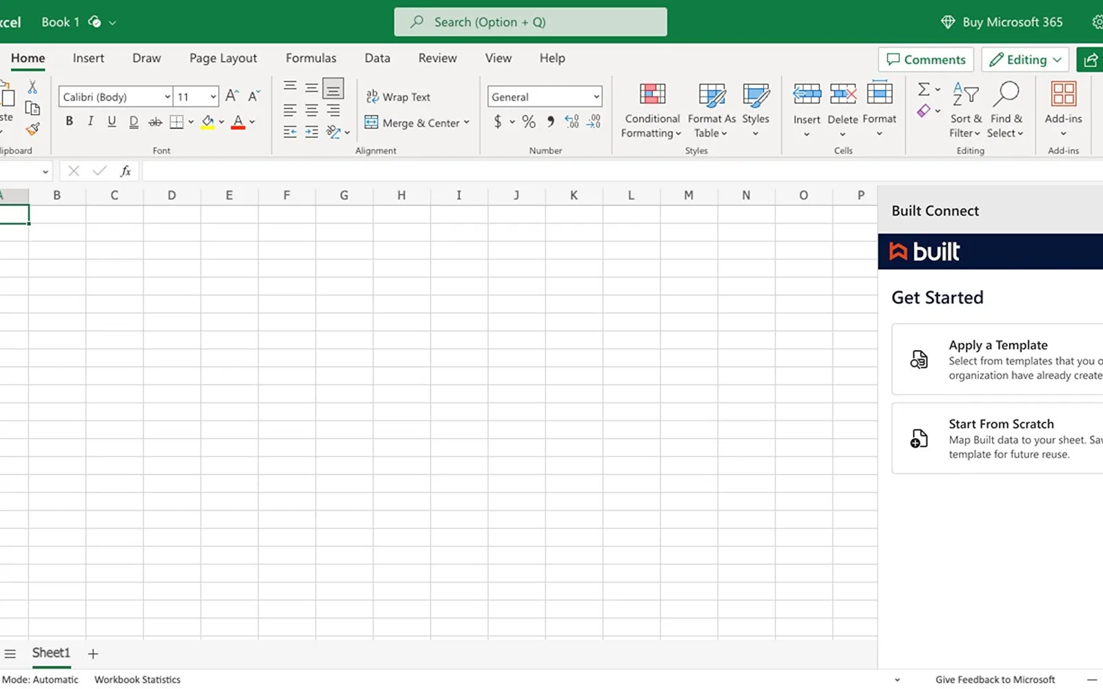Click Increase Decimal icon

coord(571,122)
